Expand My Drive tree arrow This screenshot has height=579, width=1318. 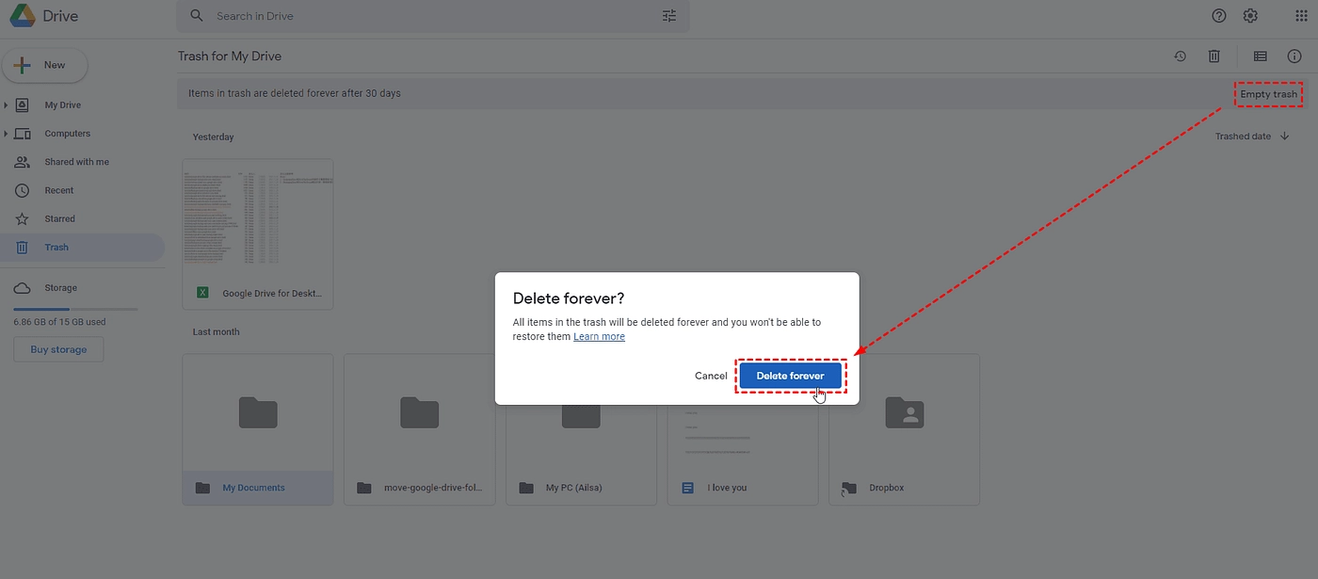click(6, 105)
